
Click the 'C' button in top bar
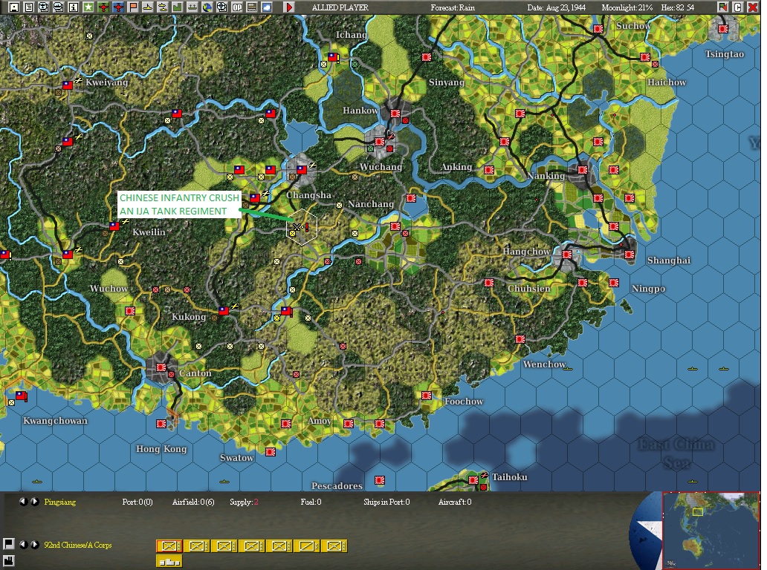[x=738, y=7]
